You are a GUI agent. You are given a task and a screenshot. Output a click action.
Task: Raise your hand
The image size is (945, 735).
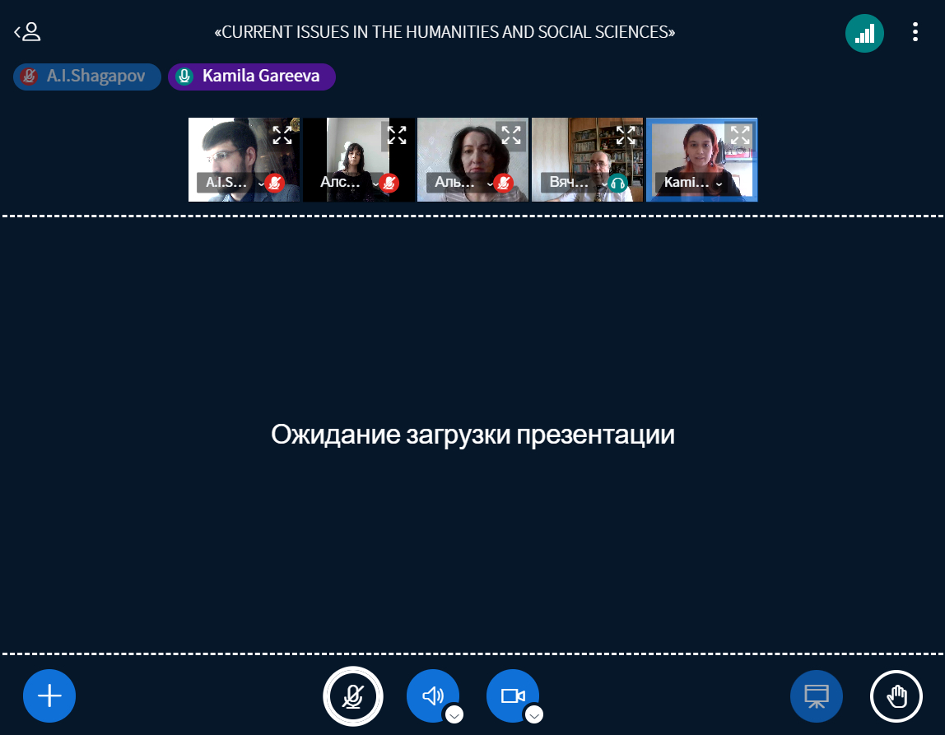896,695
